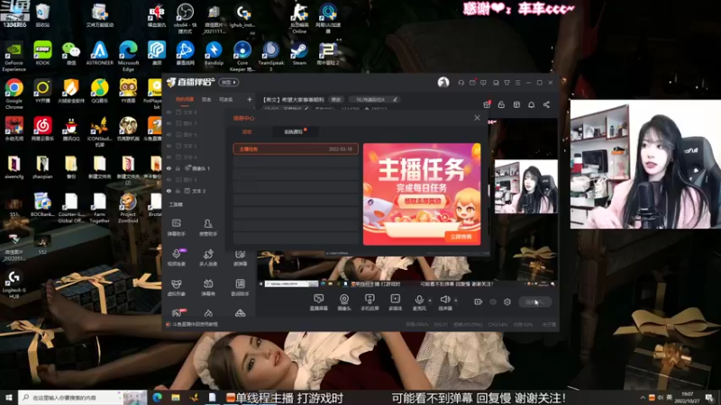The image size is (721, 405).
Task: Toggle the eye of the 图片 6 source
Action: click(169, 134)
